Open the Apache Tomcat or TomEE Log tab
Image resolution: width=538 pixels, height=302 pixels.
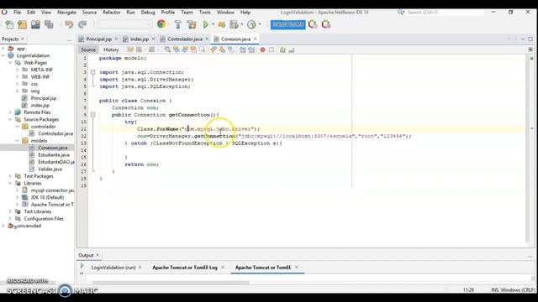click(185, 268)
